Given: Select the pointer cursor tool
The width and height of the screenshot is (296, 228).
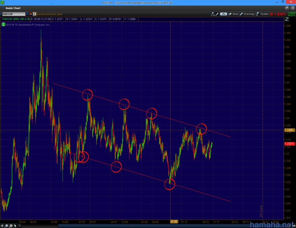Looking at the screenshot, I should 15,226.
